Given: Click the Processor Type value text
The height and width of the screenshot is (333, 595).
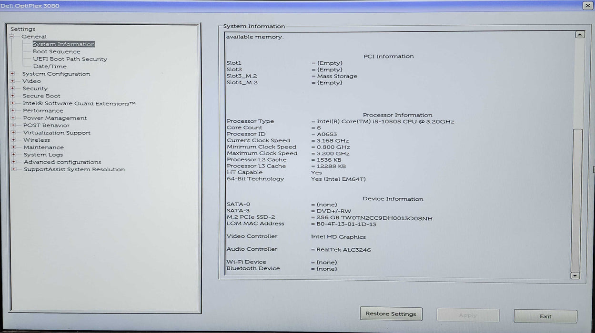Looking at the screenshot, I should coord(385,121).
